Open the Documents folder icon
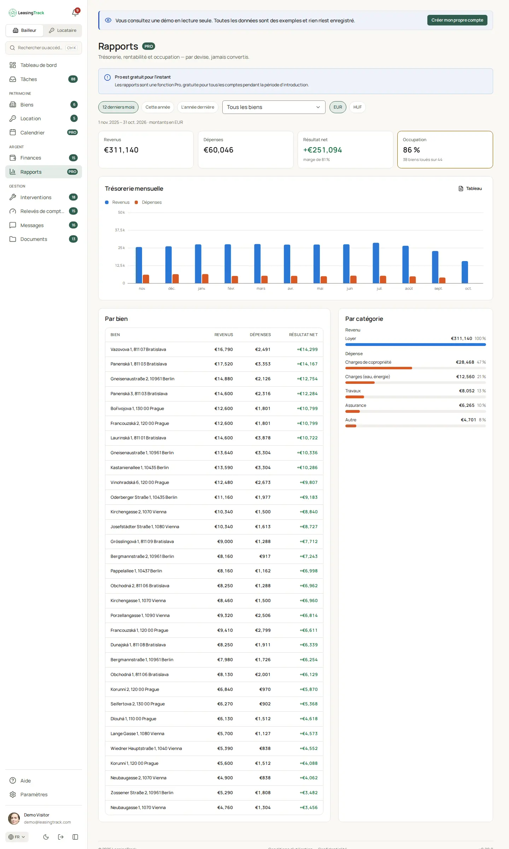The width and height of the screenshot is (509, 849). click(x=13, y=239)
